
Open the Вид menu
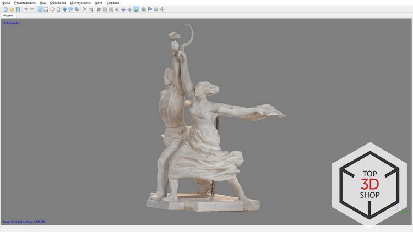[43, 3]
